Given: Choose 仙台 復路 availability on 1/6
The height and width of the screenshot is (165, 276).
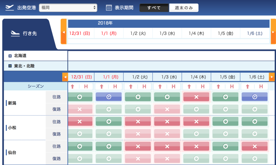Looking at the screenshot, I should [x=255, y=159].
